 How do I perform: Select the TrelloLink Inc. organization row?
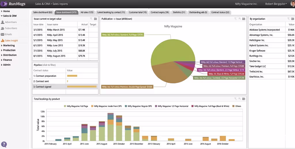[272, 72]
